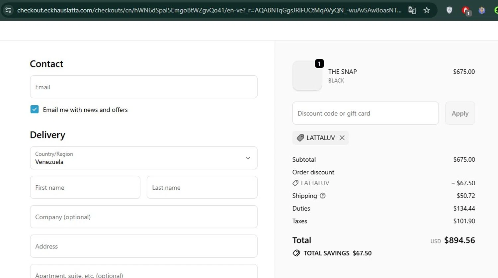Viewport: 498px width, 278px height.
Task: Click THE SNAP product thumbnail
Action: click(x=307, y=76)
